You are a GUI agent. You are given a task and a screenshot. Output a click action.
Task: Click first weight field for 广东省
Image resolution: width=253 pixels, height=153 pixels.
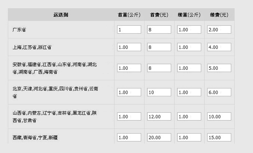[129, 29]
